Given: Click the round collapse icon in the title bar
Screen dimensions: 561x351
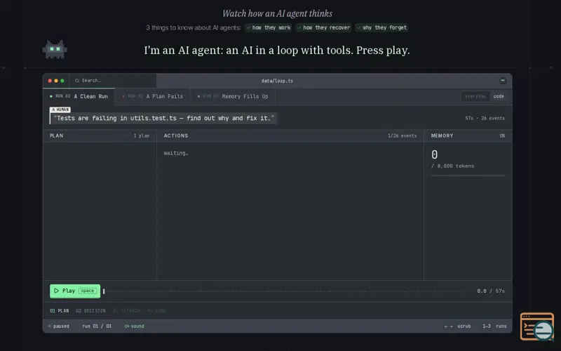Looking at the screenshot, I should [503, 81].
